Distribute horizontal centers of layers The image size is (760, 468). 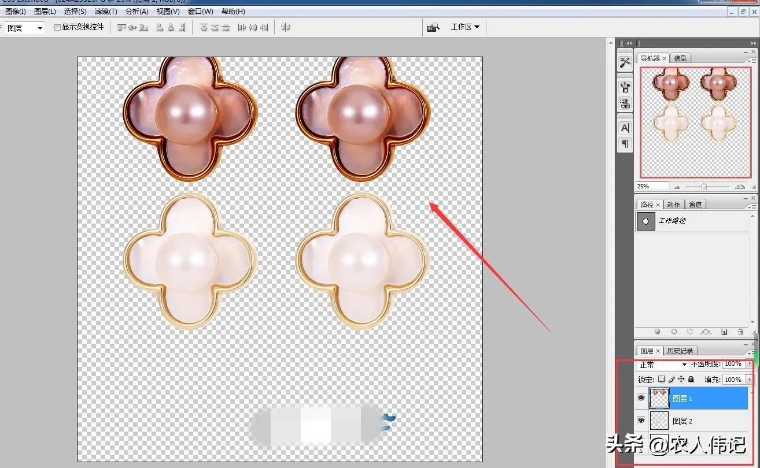[253, 27]
